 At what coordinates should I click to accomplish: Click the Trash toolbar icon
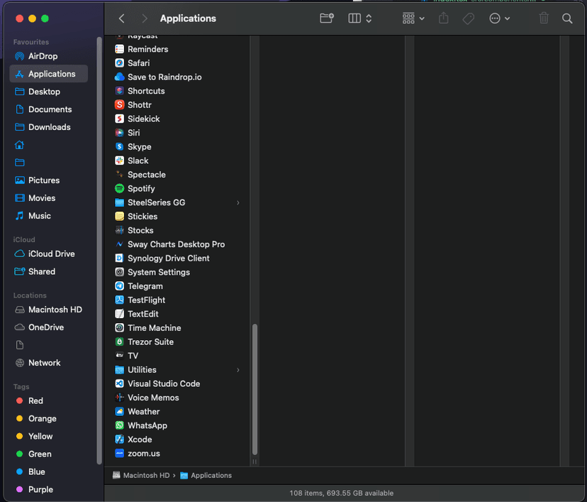pyautogui.click(x=544, y=18)
